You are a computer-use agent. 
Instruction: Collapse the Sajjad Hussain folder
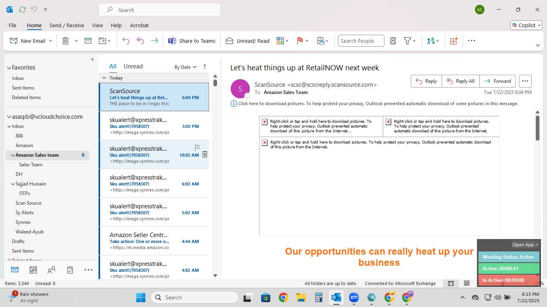coord(13,184)
